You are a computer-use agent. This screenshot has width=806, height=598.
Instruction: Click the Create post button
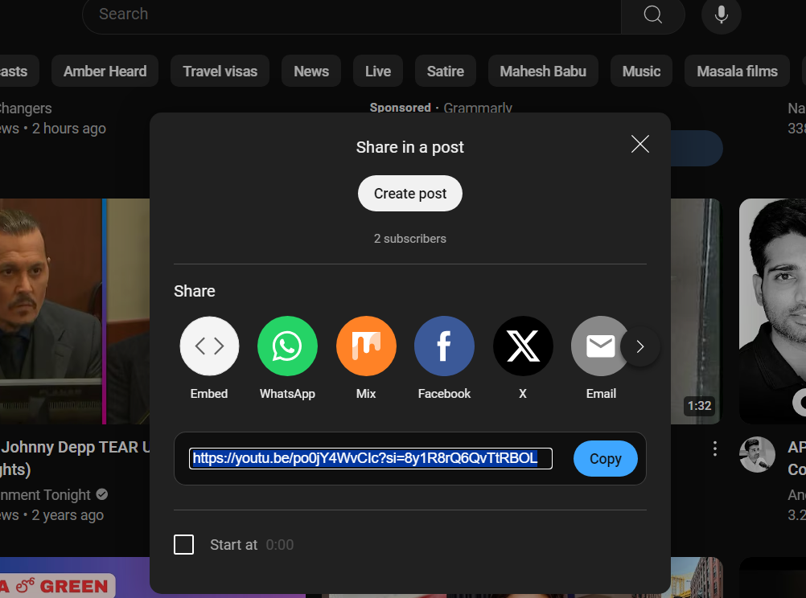pos(409,193)
